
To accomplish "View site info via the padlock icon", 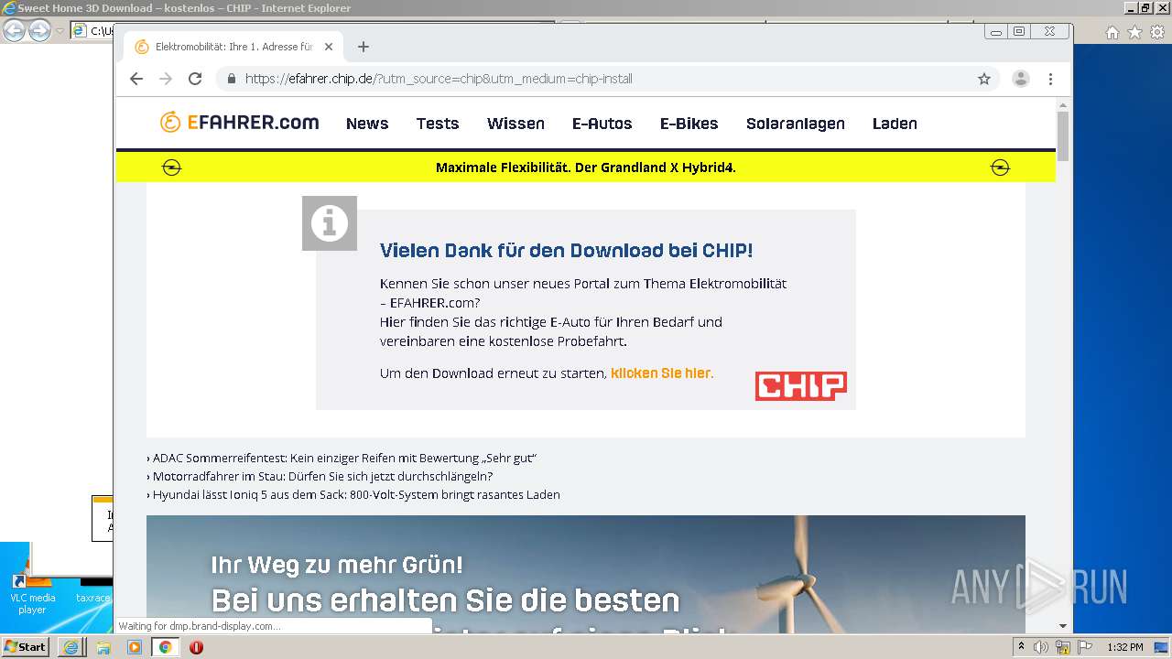I will click(x=232, y=79).
